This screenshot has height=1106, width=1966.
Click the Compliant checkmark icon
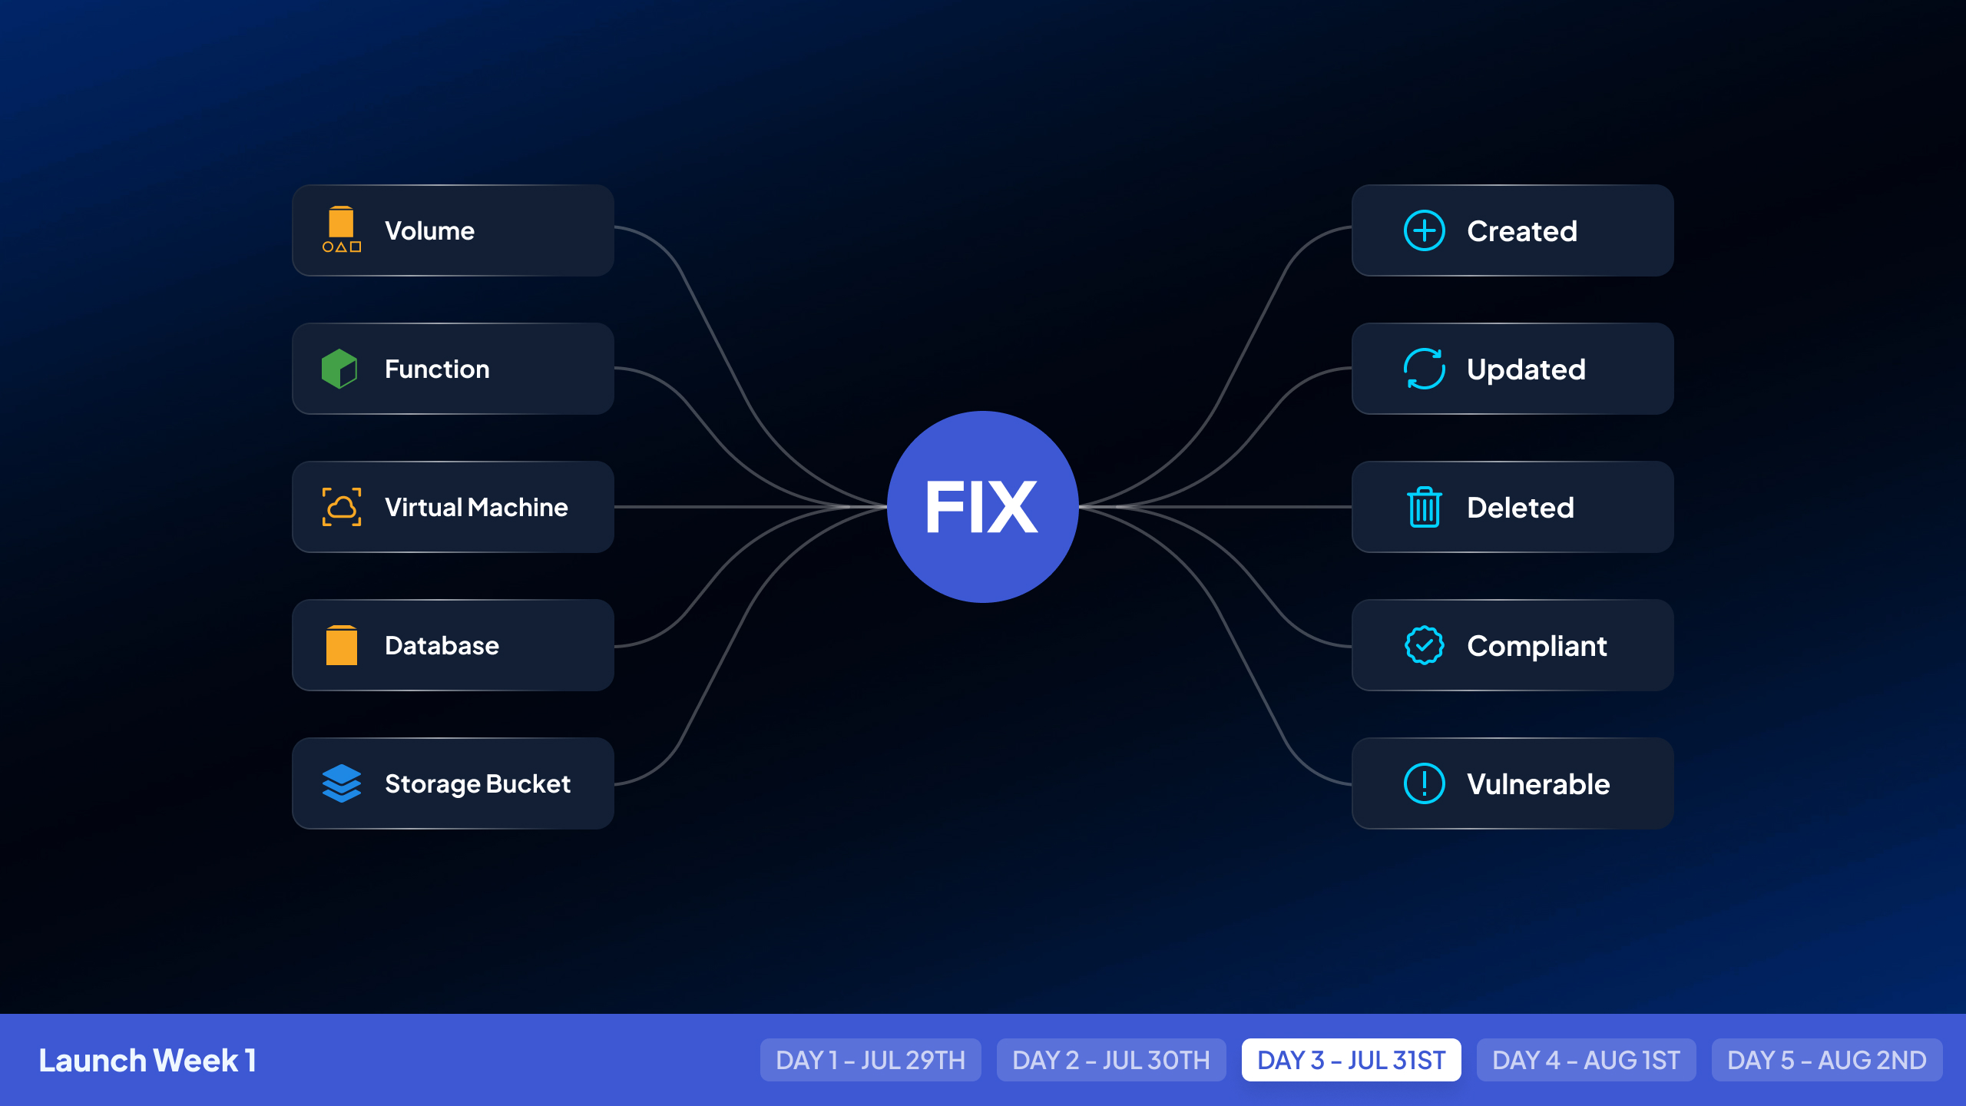[x=1422, y=645]
